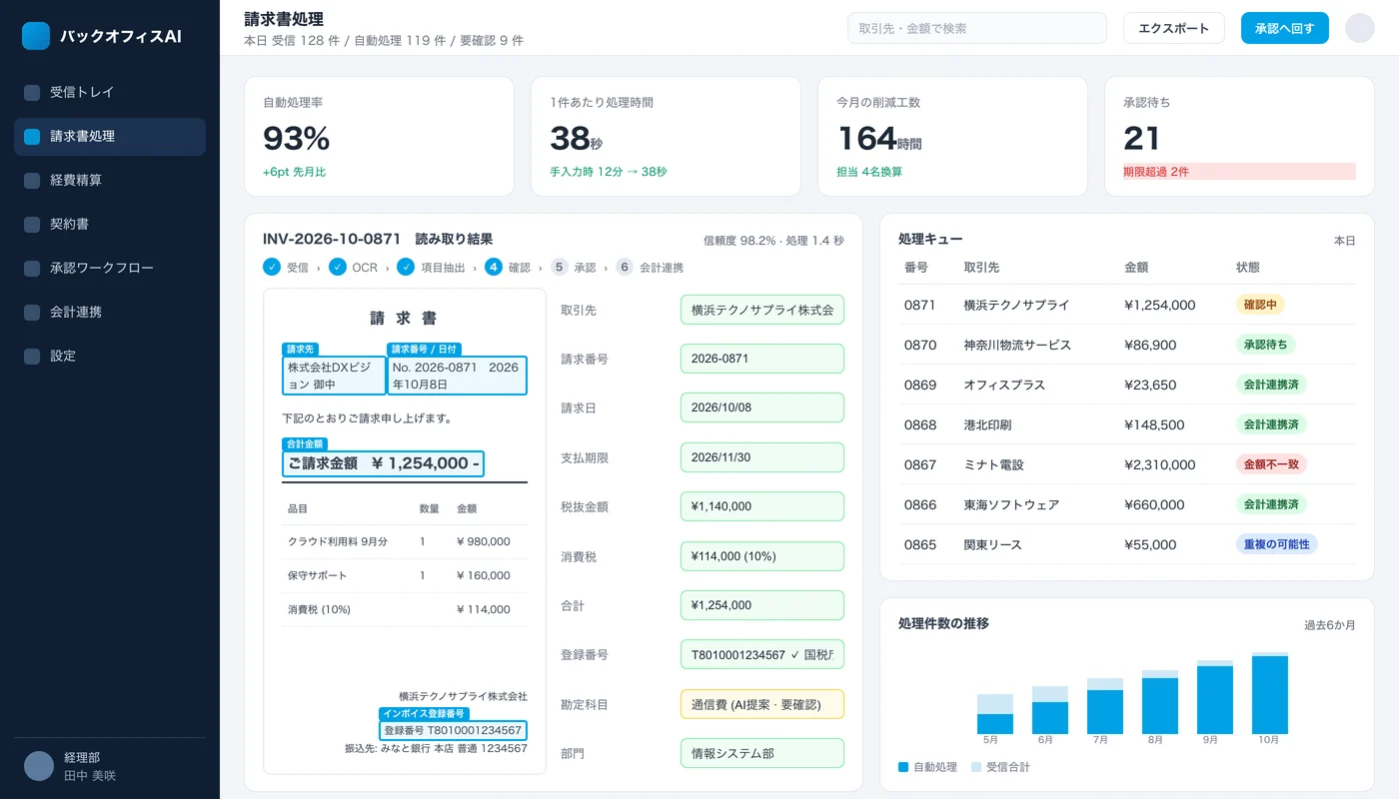Image resolution: width=1399 pixels, height=799 pixels.
Task: Open the 契約書 menu item
Action: [110, 225]
